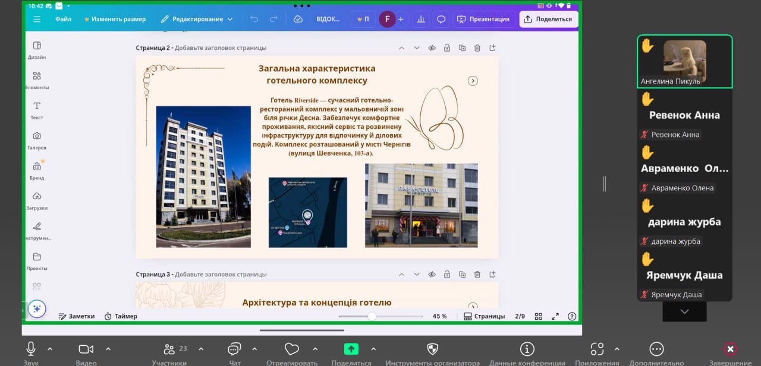Open the Текст sidebar panel
Image resolution: width=761 pixels, height=366 pixels.
click(37, 111)
